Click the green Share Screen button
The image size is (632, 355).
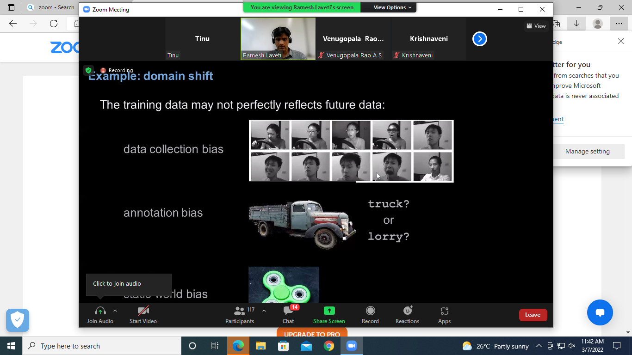coord(329,315)
